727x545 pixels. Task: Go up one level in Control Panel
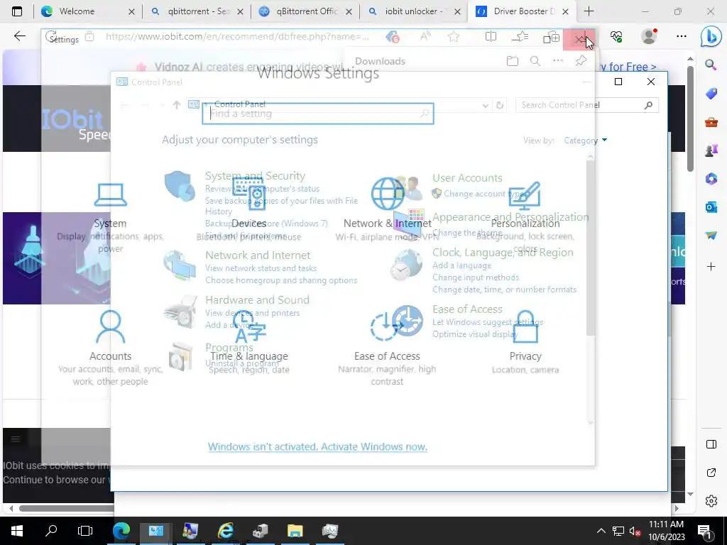pyautogui.click(x=176, y=105)
